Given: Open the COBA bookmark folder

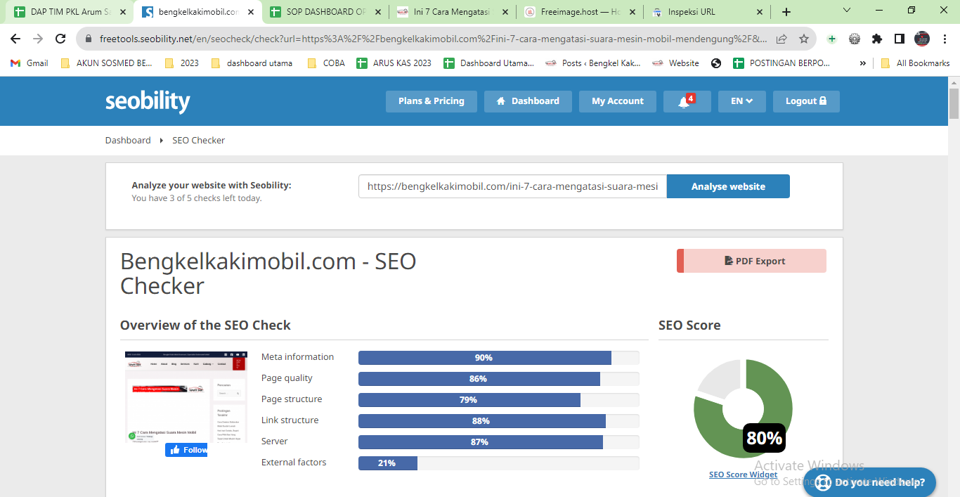Looking at the screenshot, I should click(x=327, y=63).
